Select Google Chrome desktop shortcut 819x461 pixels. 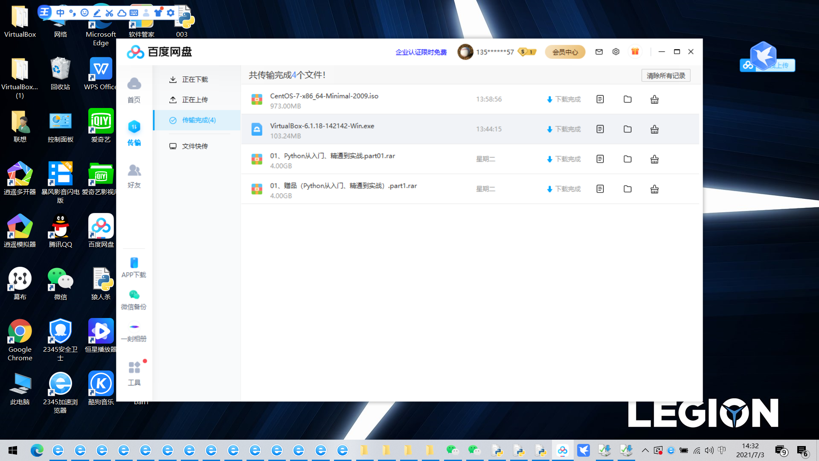coord(20,340)
